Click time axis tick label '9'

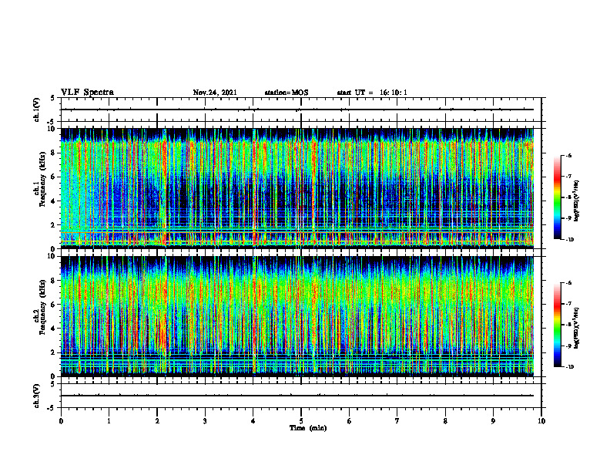[x=493, y=421]
